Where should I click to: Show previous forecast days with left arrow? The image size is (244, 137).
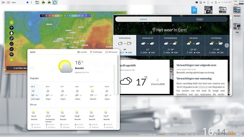click(116, 45)
